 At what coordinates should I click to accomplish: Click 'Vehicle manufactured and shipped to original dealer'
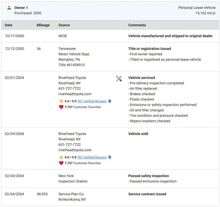[x=170, y=36]
